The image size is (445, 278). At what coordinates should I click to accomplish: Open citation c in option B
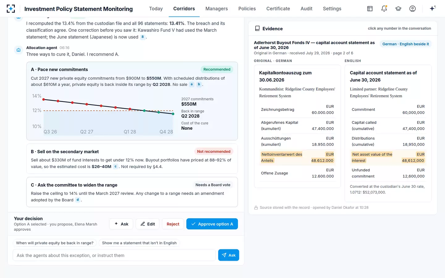[116, 166]
